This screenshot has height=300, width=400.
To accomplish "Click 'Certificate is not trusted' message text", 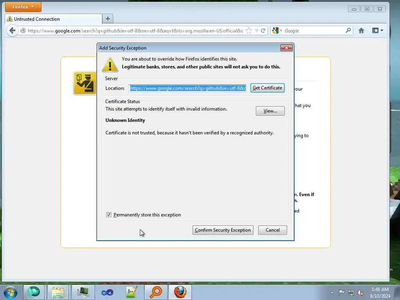I will click(x=189, y=133).
